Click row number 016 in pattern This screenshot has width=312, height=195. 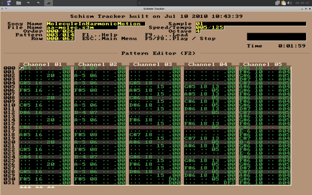click(9, 127)
